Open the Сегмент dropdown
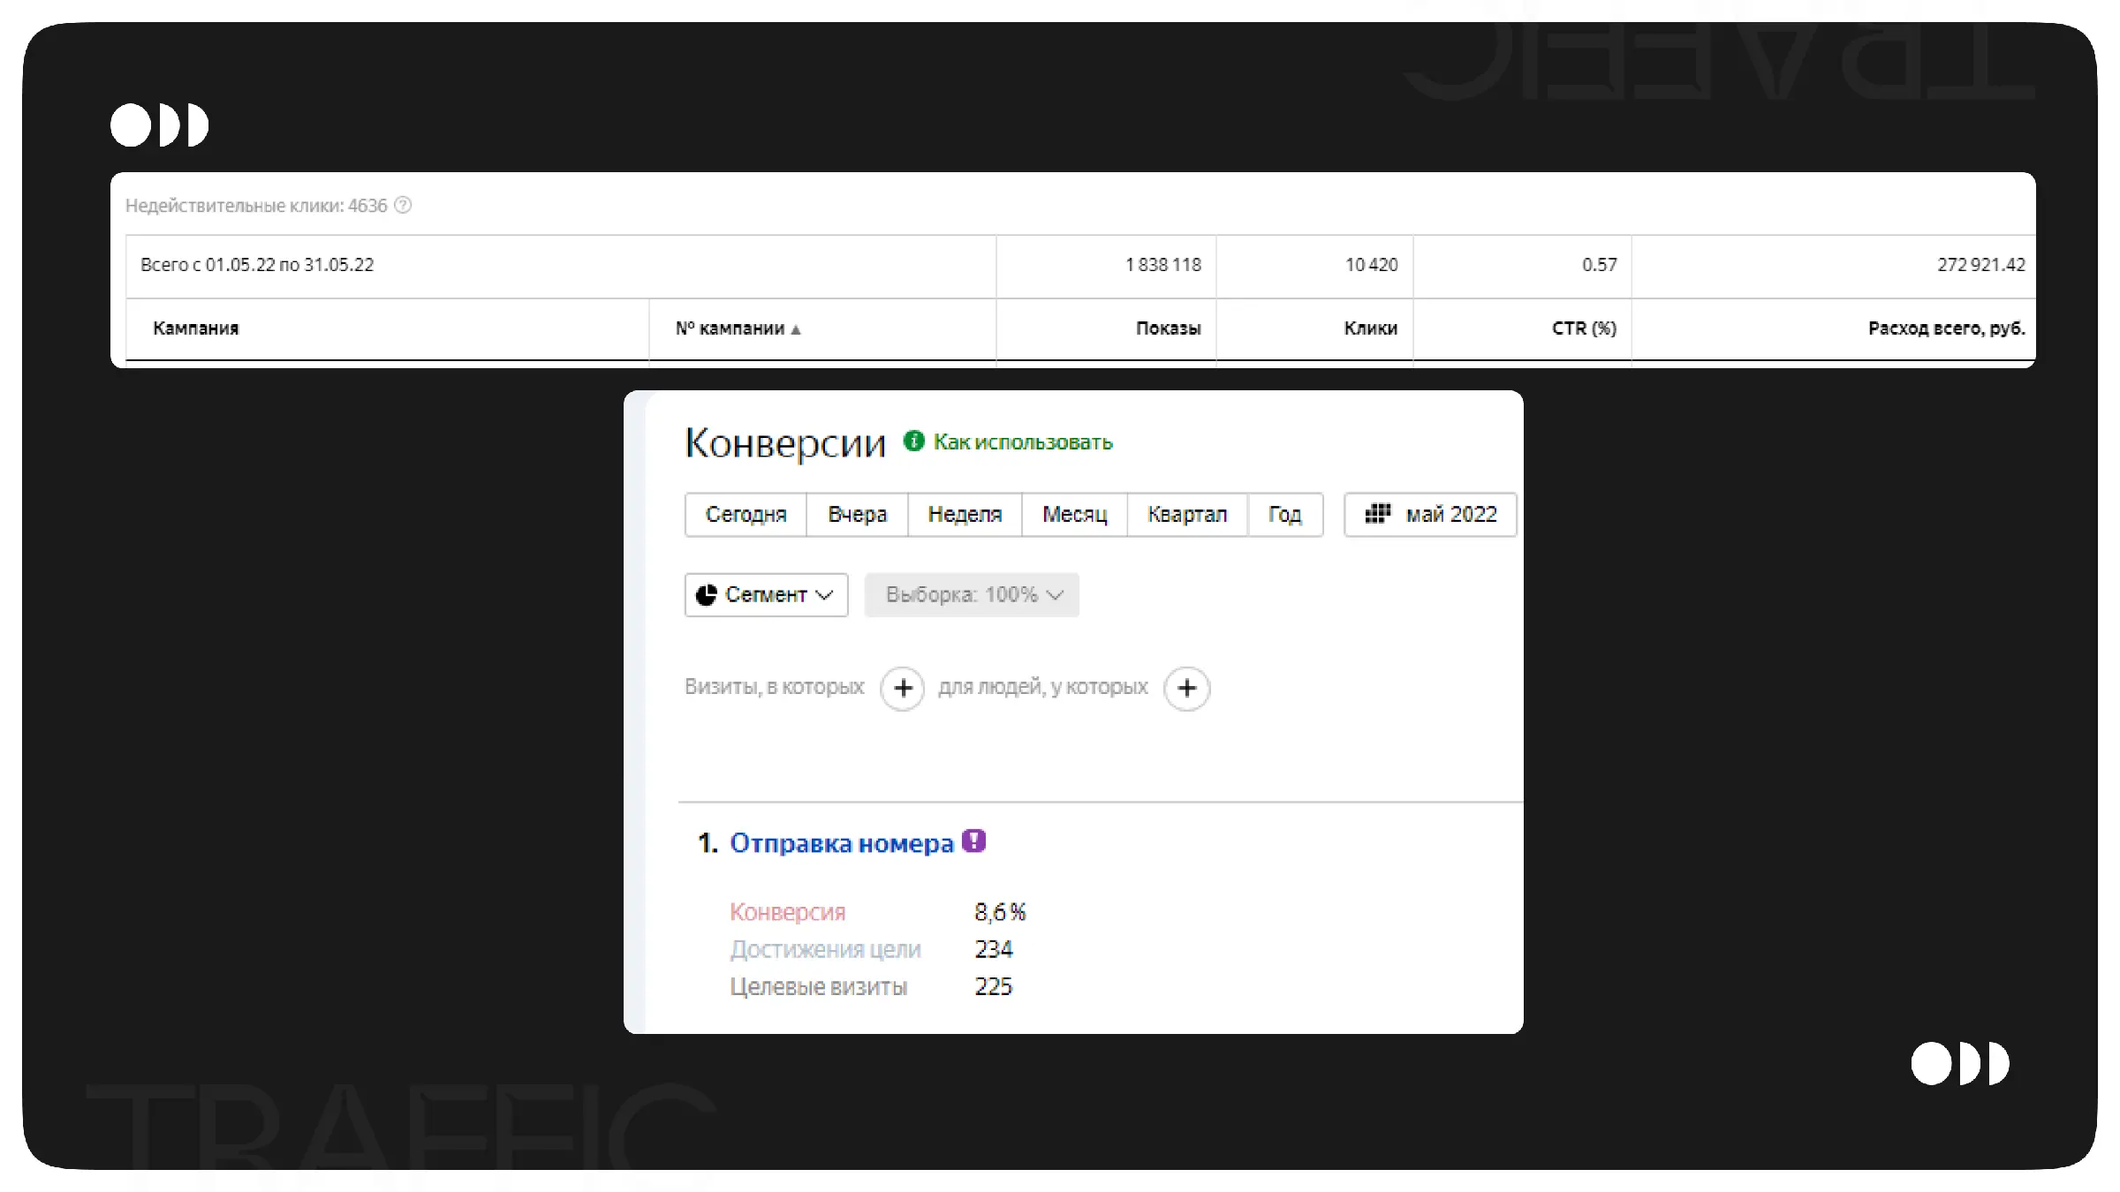Image resolution: width=2120 pixels, height=1192 pixels. coord(766,595)
